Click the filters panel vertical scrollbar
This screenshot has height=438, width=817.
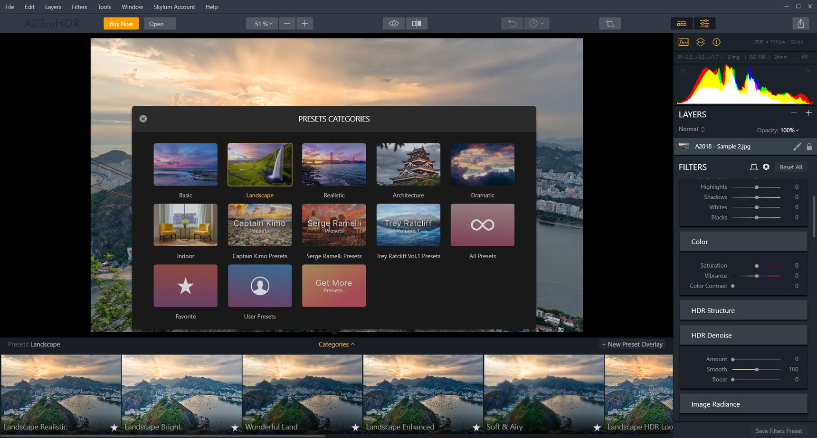(814, 216)
